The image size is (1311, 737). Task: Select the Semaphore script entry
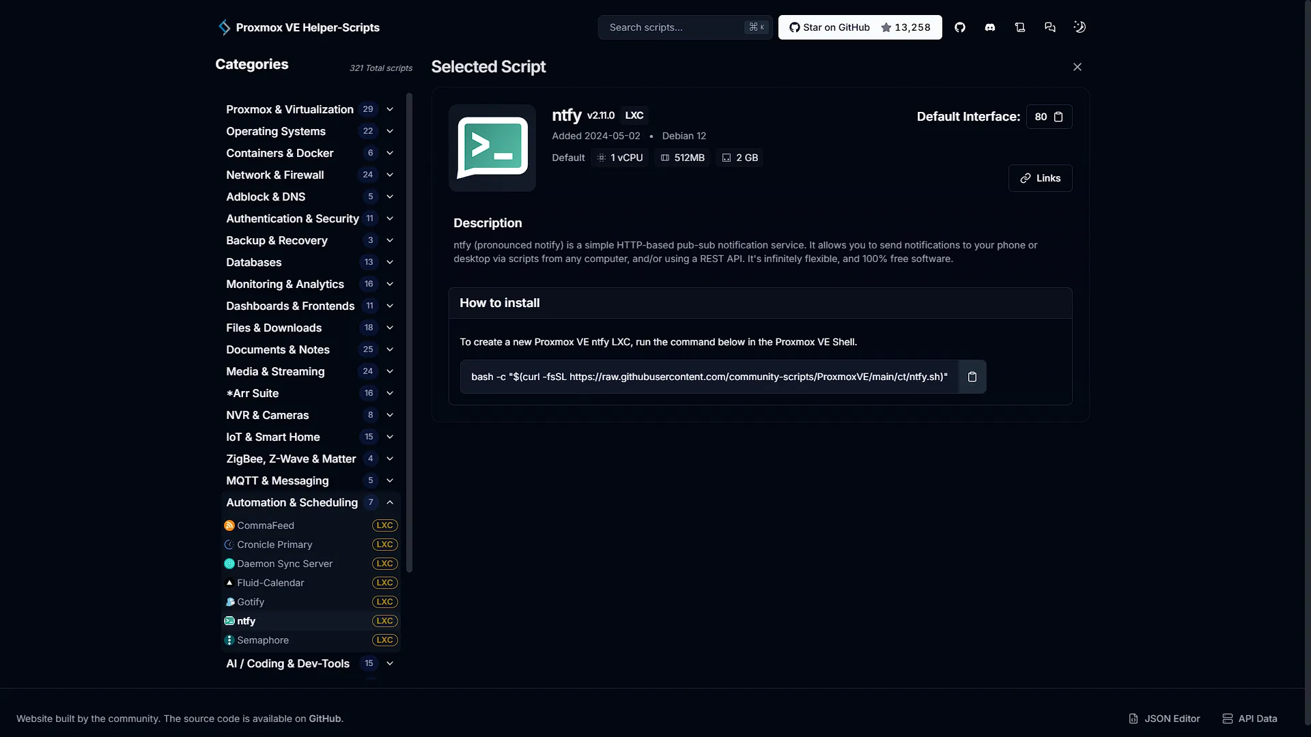pyautogui.click(x=311, y=640)
